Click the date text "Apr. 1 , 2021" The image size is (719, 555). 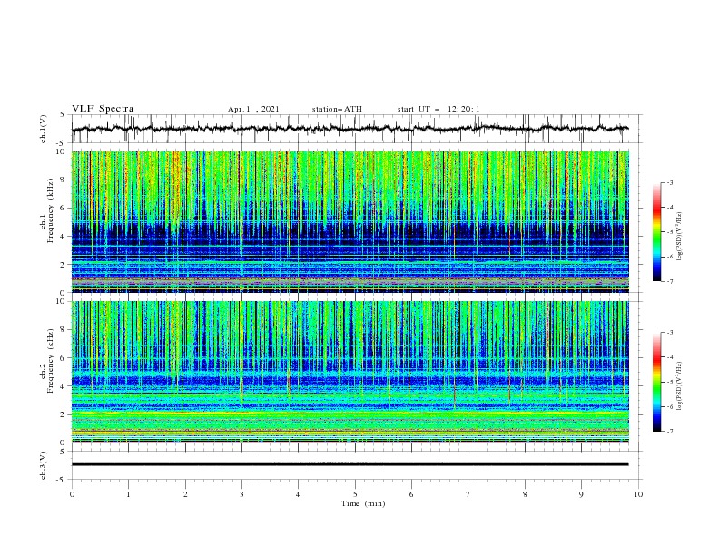pos(253,109)
